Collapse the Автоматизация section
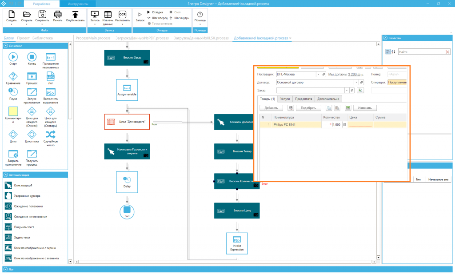 (5, 175)
